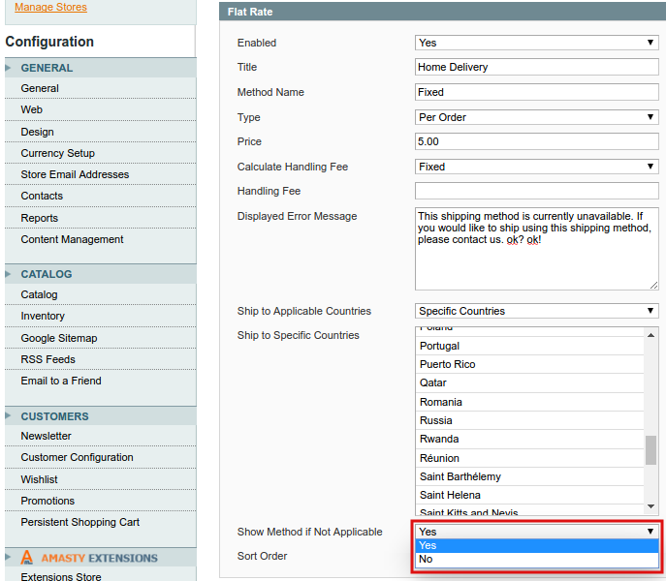Open the Manage Stores link

(x=50, y=8)
